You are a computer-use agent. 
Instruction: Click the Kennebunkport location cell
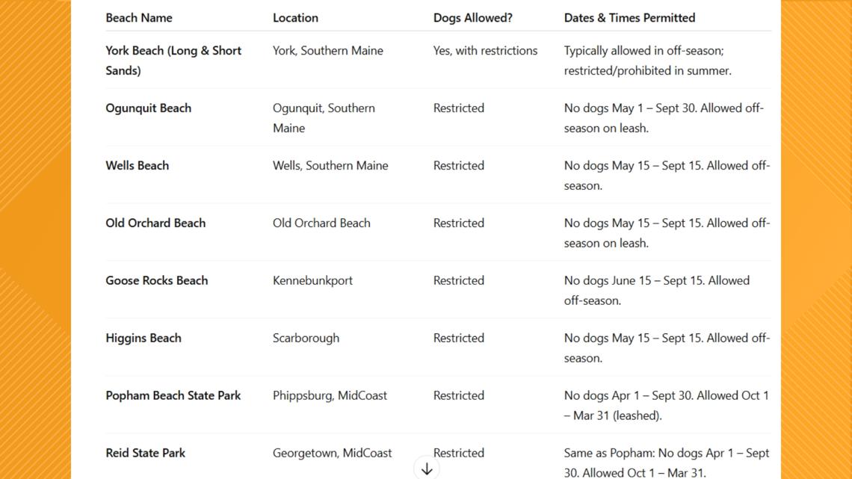click(312, 281)
